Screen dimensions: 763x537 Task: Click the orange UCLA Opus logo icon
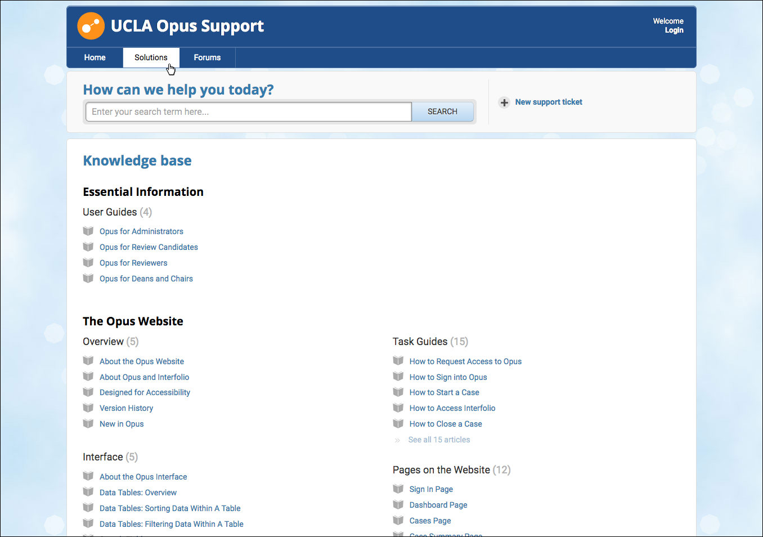[91, 26]
